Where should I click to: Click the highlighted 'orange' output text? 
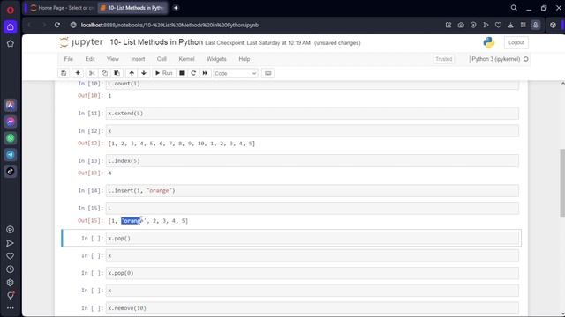[132, 221]
